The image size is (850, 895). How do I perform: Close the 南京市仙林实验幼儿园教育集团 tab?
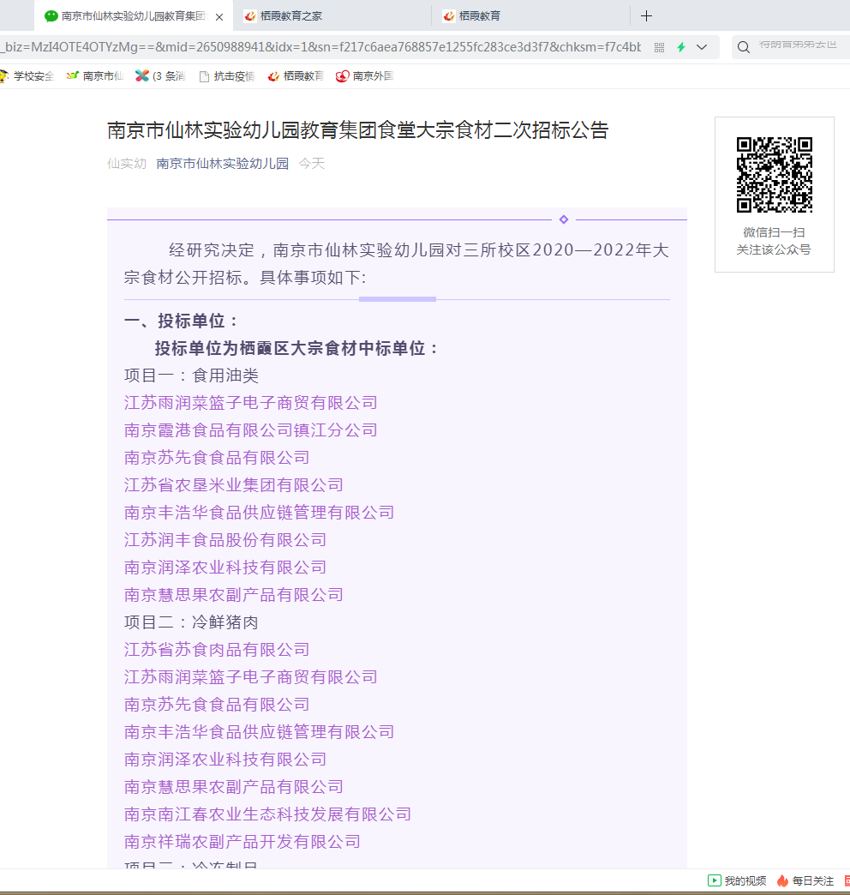pos(219,17)
